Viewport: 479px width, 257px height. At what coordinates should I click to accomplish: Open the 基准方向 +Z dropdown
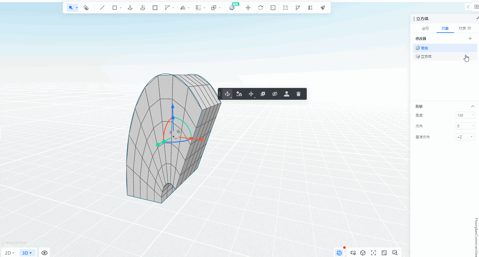[465, 137]
